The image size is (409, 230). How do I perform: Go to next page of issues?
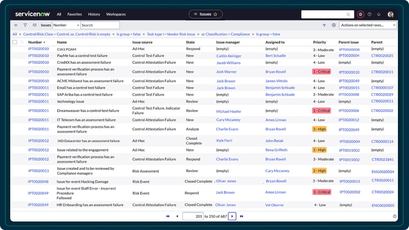pyautogui.click(x=232, y=216)
